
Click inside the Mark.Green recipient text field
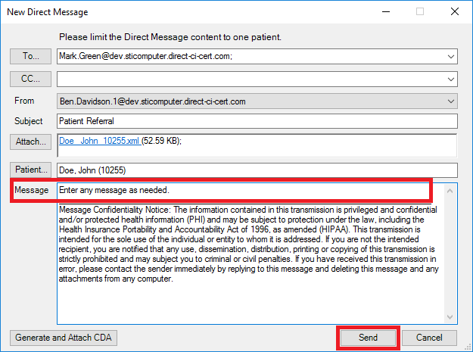[x=250, y=56]
